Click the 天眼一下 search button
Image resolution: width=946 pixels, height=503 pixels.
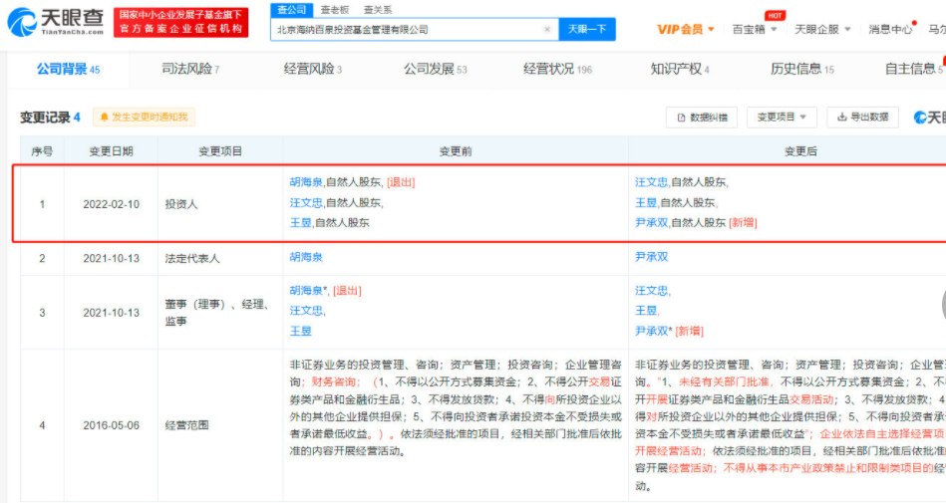click(x=587, y=29)
